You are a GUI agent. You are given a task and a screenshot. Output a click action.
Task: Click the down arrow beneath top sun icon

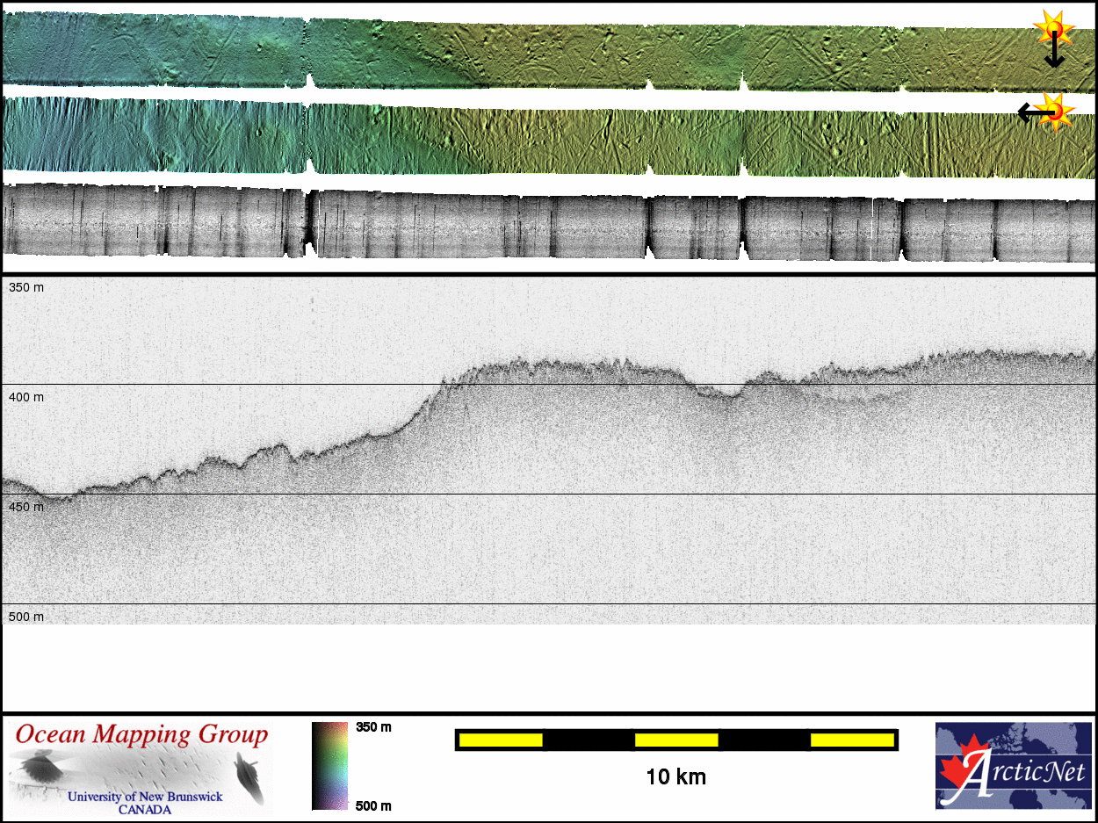1054,56
